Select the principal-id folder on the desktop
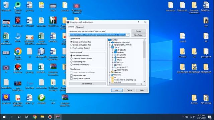Screen dimensions: 214x120 206,53
